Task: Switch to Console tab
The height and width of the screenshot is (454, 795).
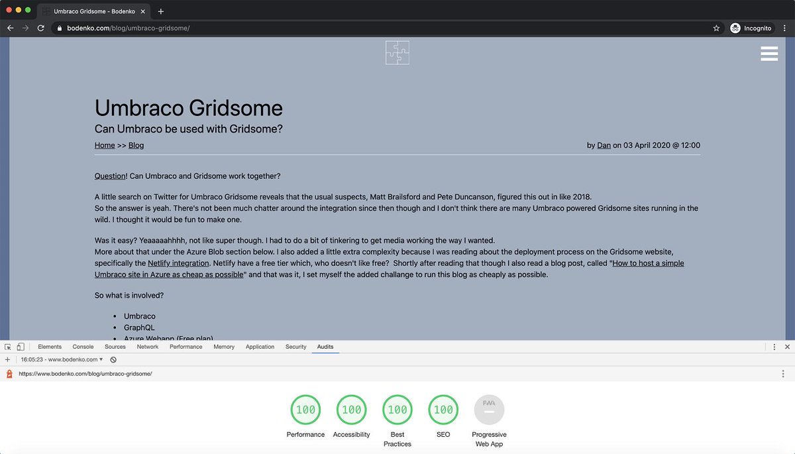Action: coord(83,347)
